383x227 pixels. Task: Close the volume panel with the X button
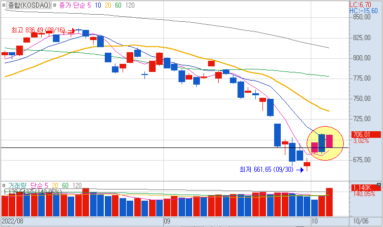(378, 184)
